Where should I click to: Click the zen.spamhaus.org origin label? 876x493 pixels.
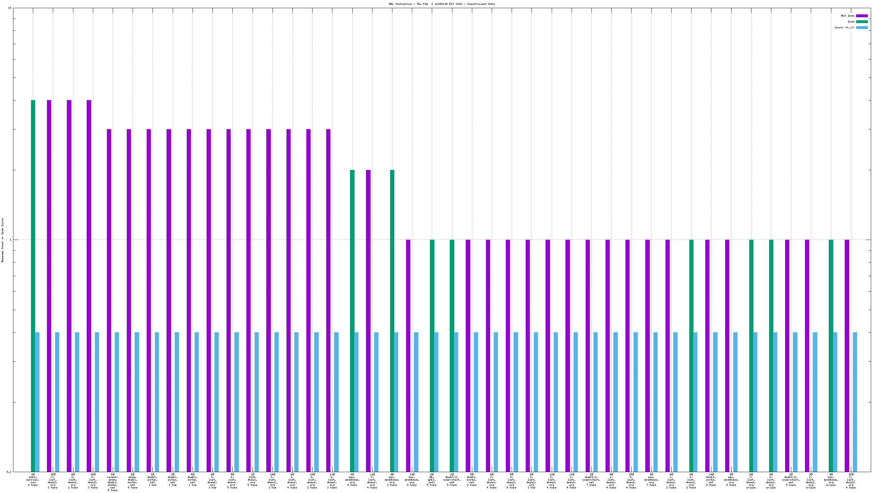[830, 479]
